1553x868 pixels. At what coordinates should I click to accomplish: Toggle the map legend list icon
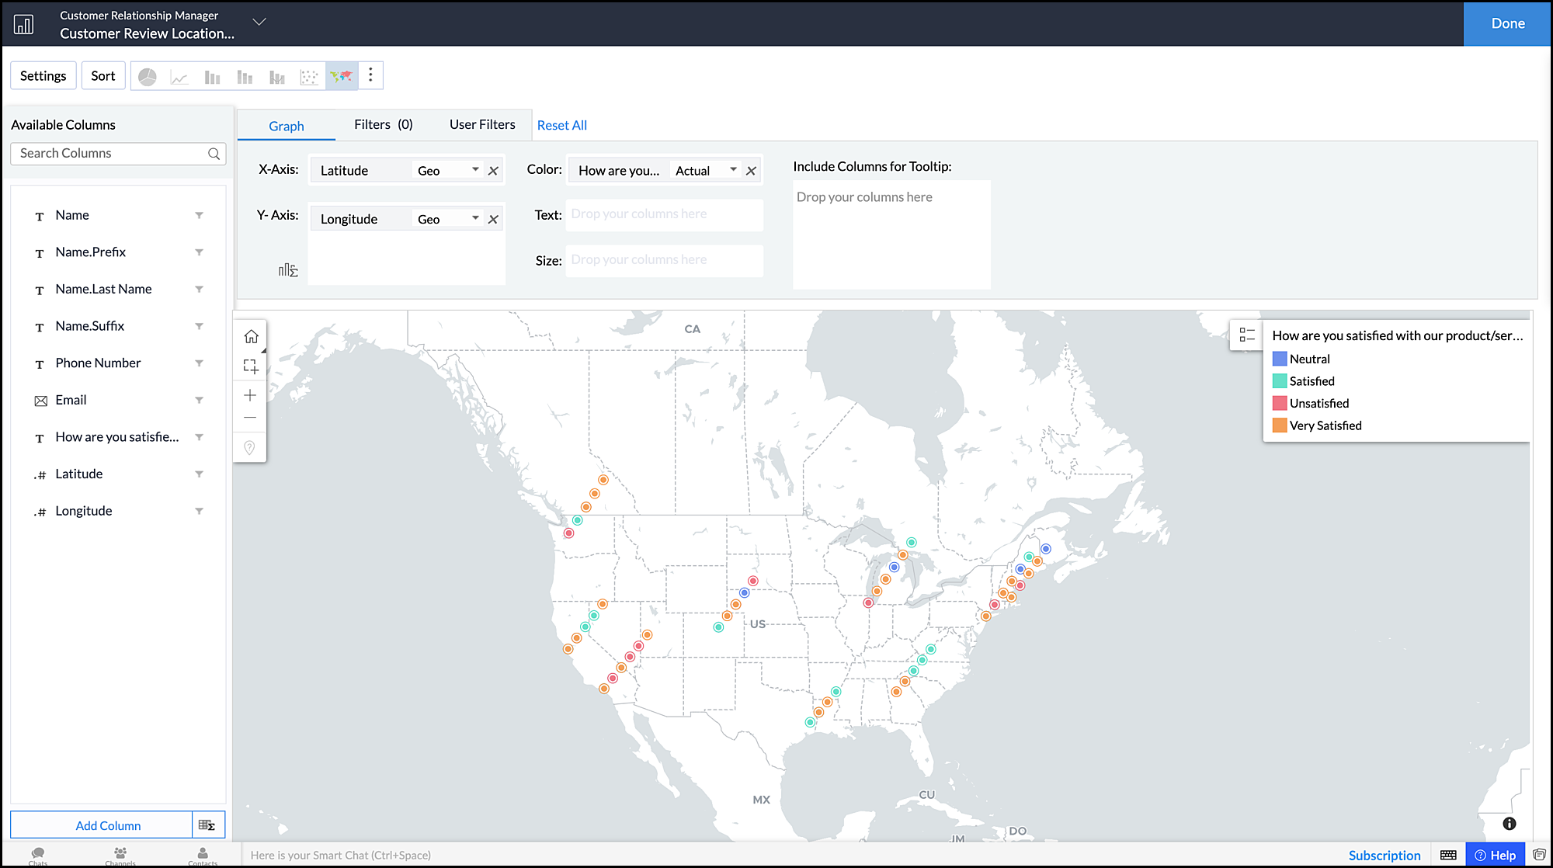[1247, 335]
